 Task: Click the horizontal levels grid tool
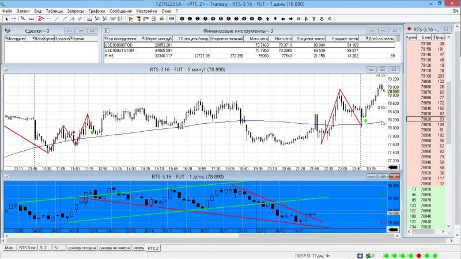click(x=90, y=19)
